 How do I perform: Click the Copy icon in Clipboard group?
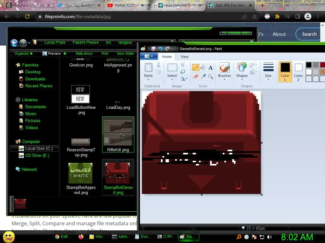(158, 72)
